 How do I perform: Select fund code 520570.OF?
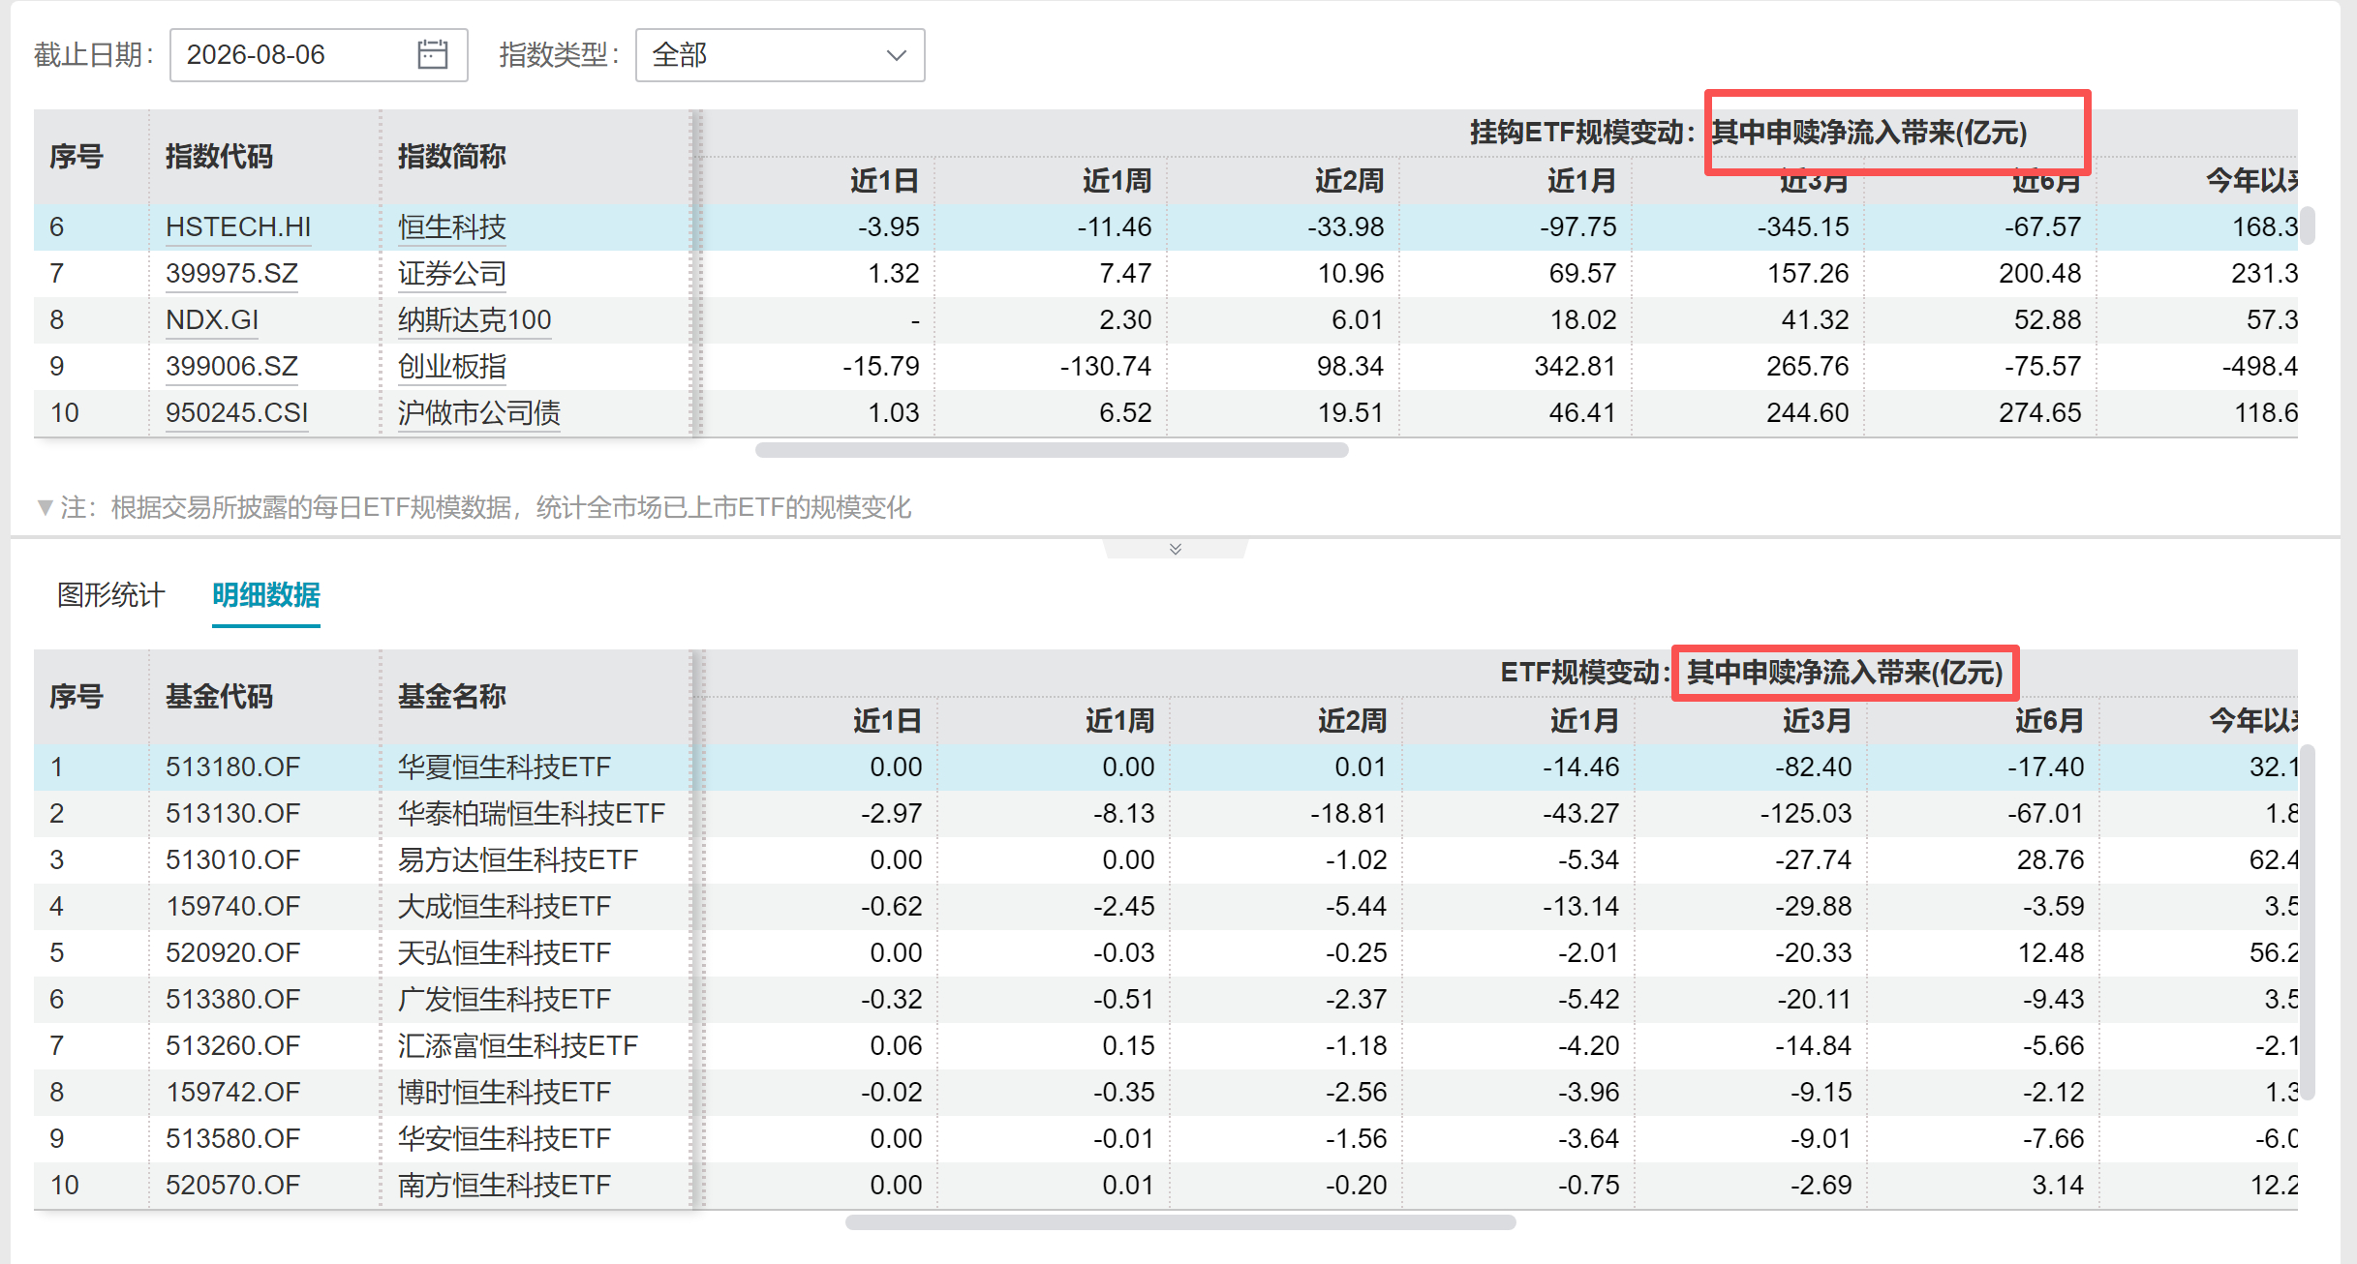tap(233, 1185)
